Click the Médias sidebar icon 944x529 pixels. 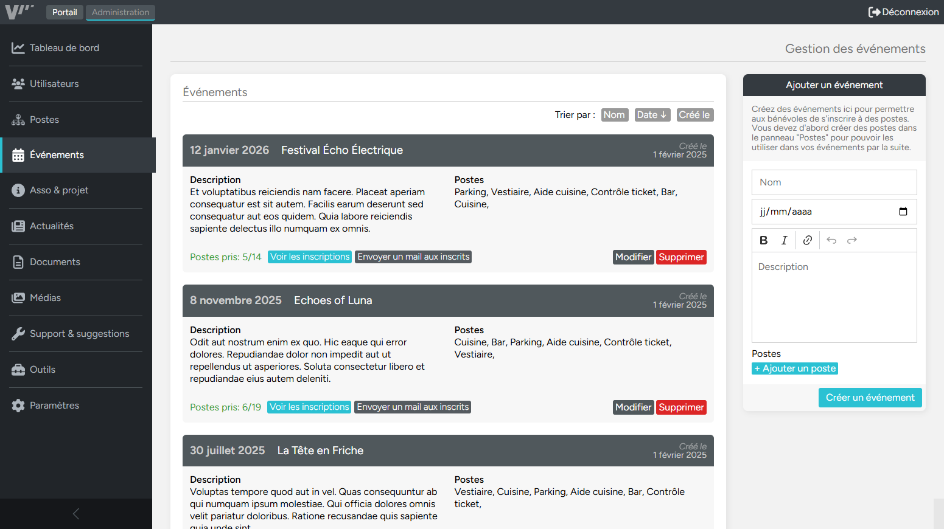click(x=18, y=297)
